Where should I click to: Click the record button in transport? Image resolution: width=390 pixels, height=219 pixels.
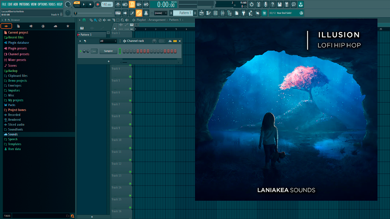pos(97,4)
